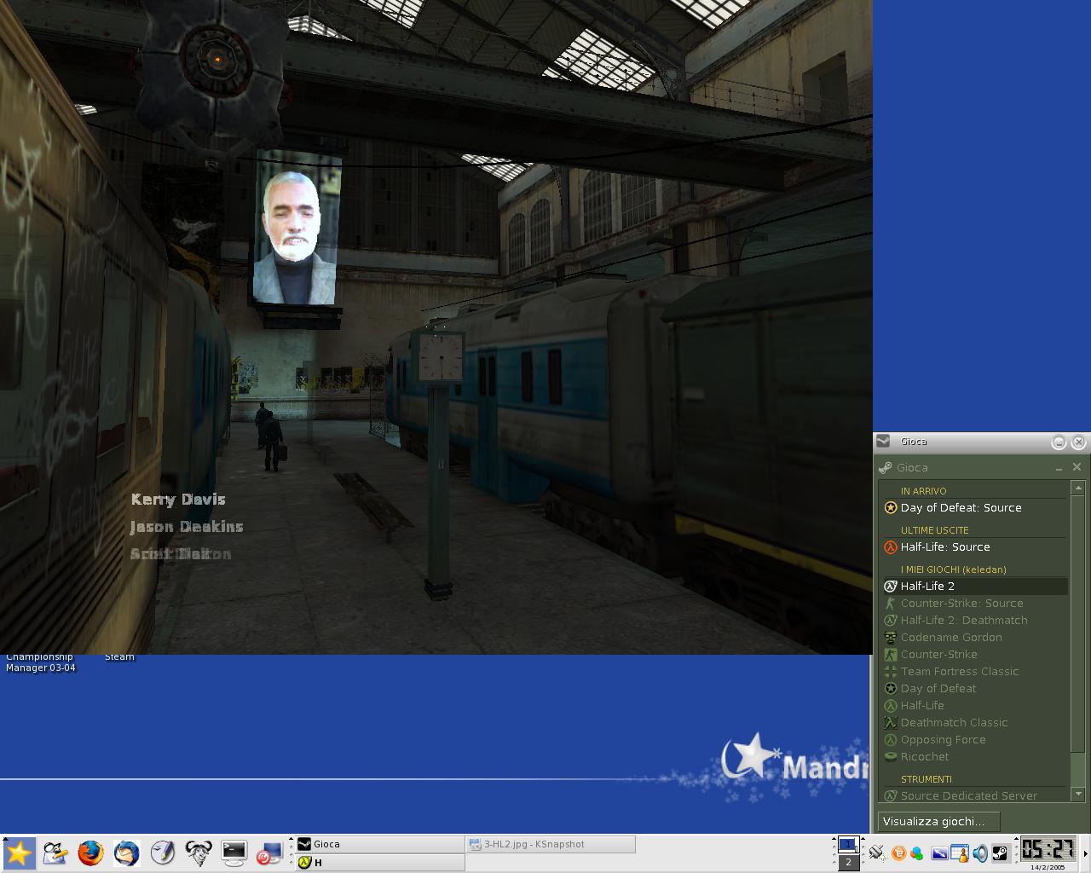Click the Steam logo in the Gioca header
This screenshot has height=873, width=1091.
coord(886,467)
